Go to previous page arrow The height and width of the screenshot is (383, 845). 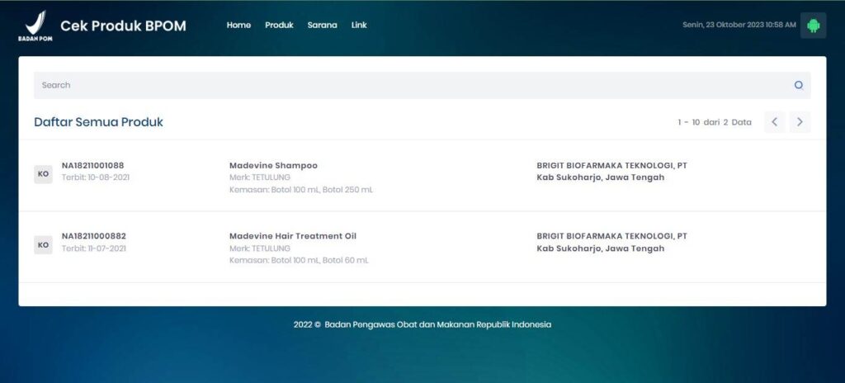774,122
